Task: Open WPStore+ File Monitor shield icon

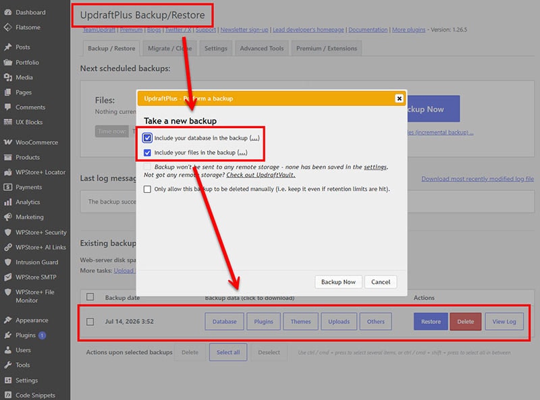Action: 8,292
